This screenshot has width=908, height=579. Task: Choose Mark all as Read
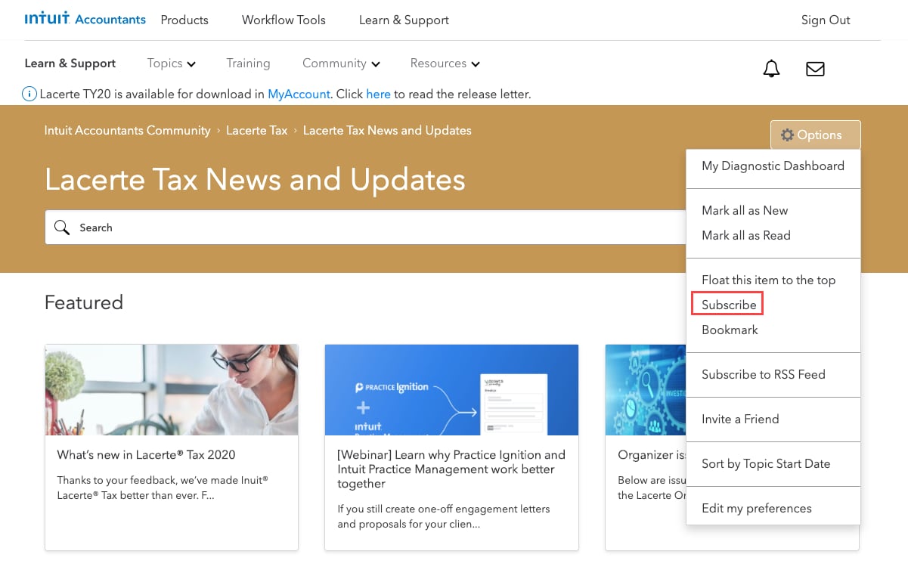(746, 236)
